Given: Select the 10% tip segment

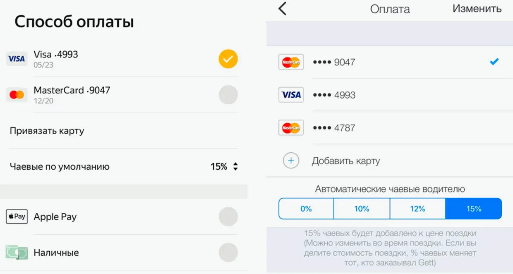Looking at the screenshot, I should click(x=362, y=209).
